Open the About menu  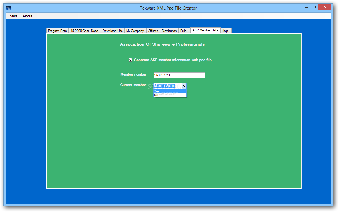pyautogui.click(x=27, y=16)
